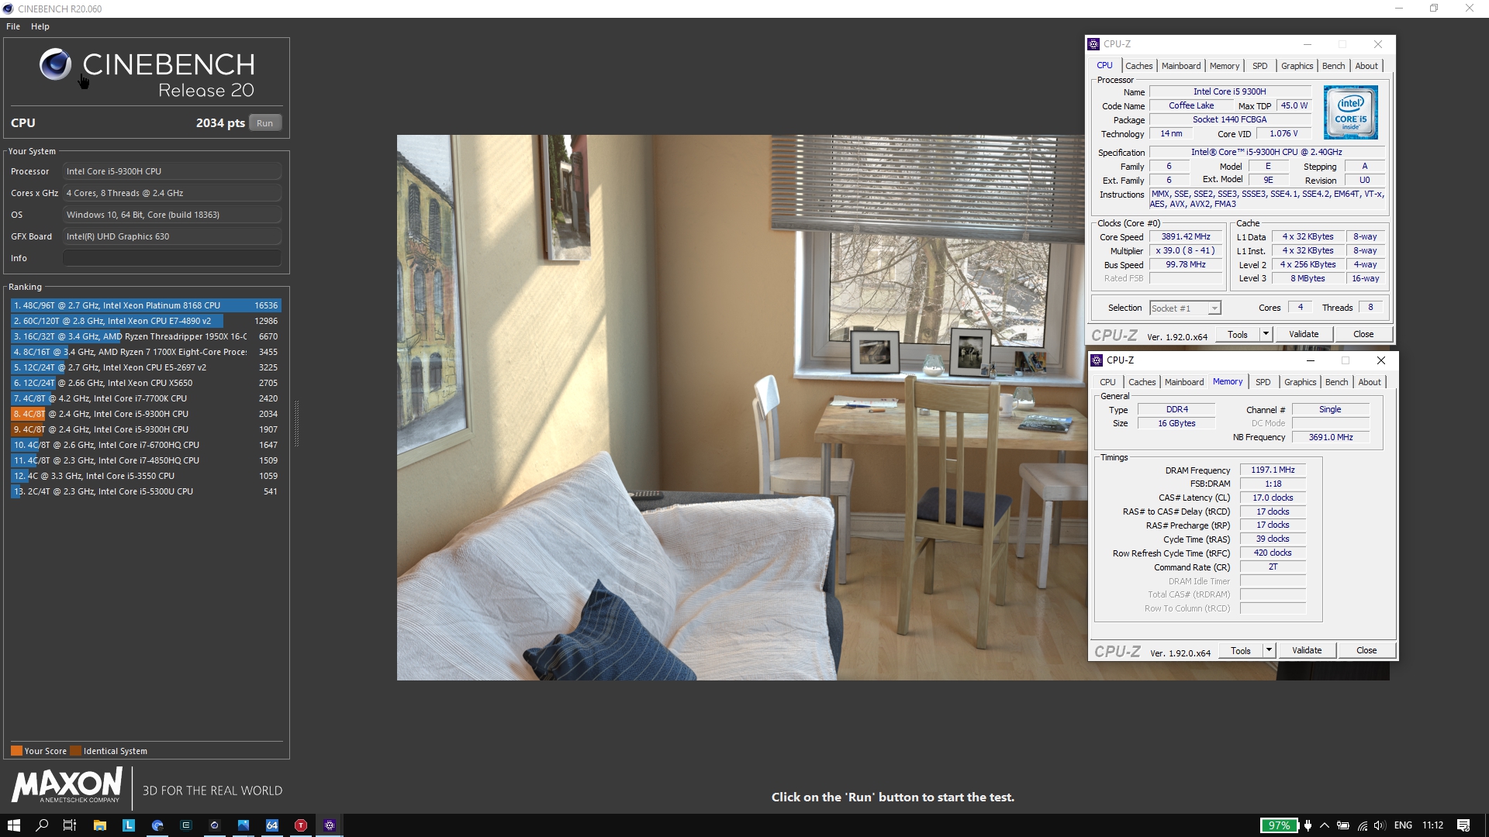The image size is (1489, 837).
Task: Click the panel splitter grip beside Ranking
Action: click(296, 423)
